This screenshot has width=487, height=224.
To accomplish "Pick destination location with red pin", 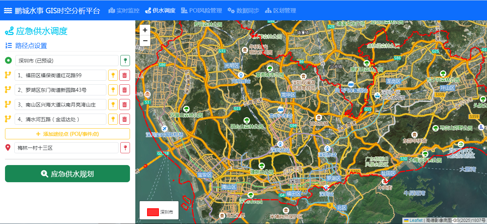I will tap(125, 148).
